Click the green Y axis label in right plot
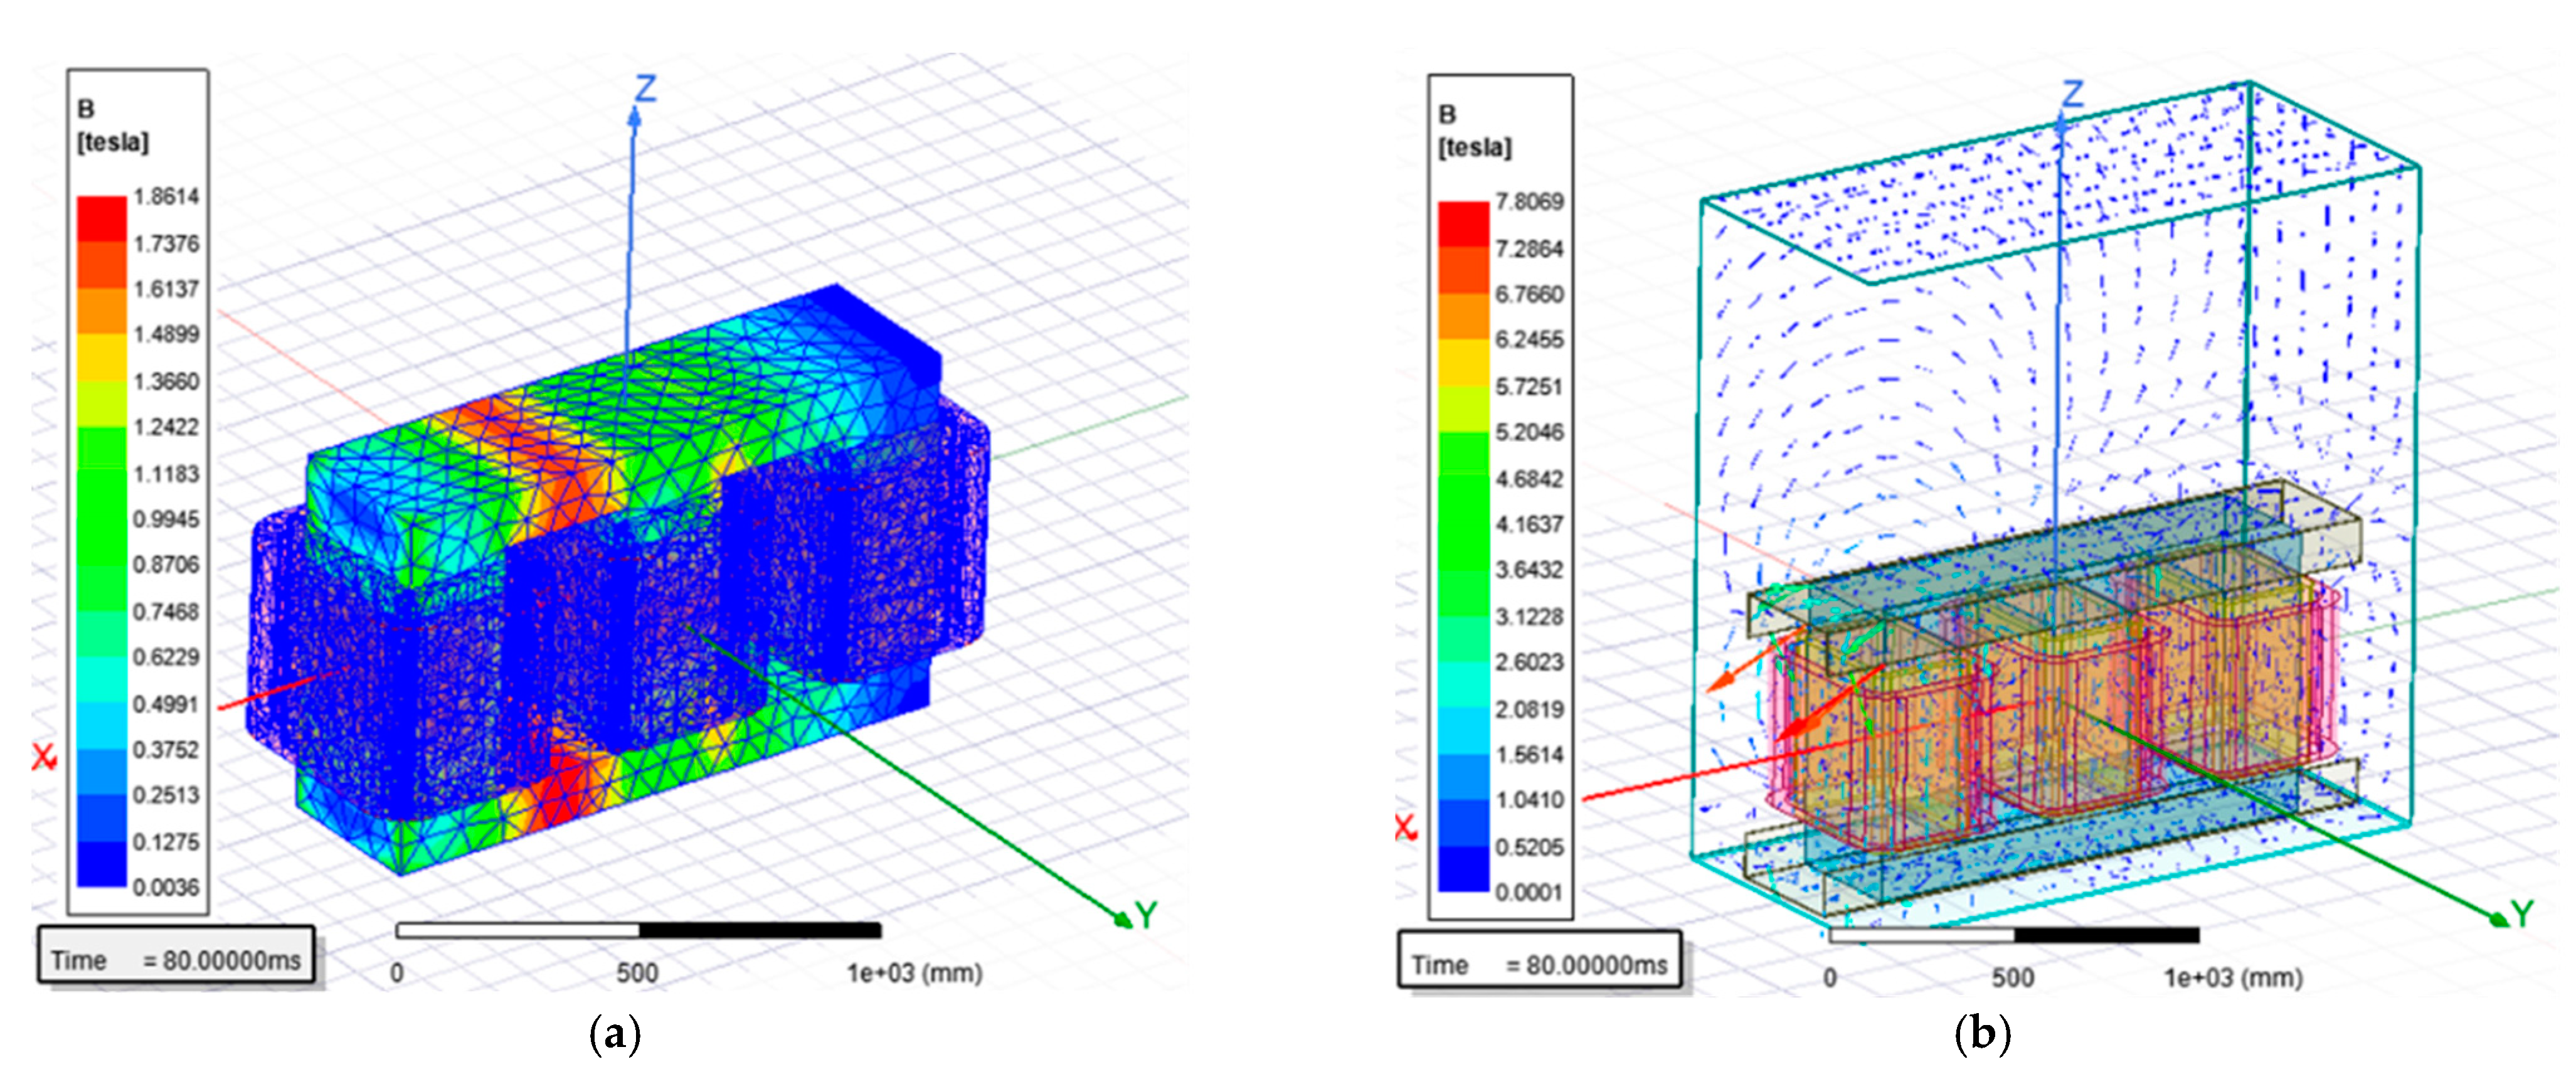 point(2522,913)
